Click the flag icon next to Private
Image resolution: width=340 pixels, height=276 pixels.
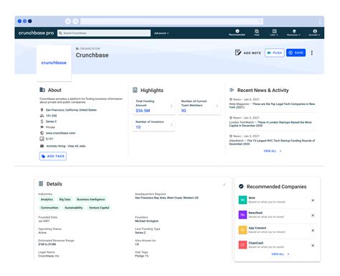pos(42,127)
